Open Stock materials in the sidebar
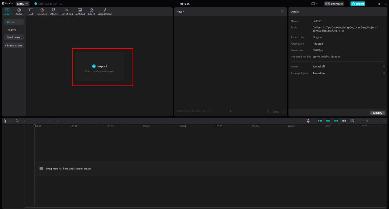 (14, 37)
